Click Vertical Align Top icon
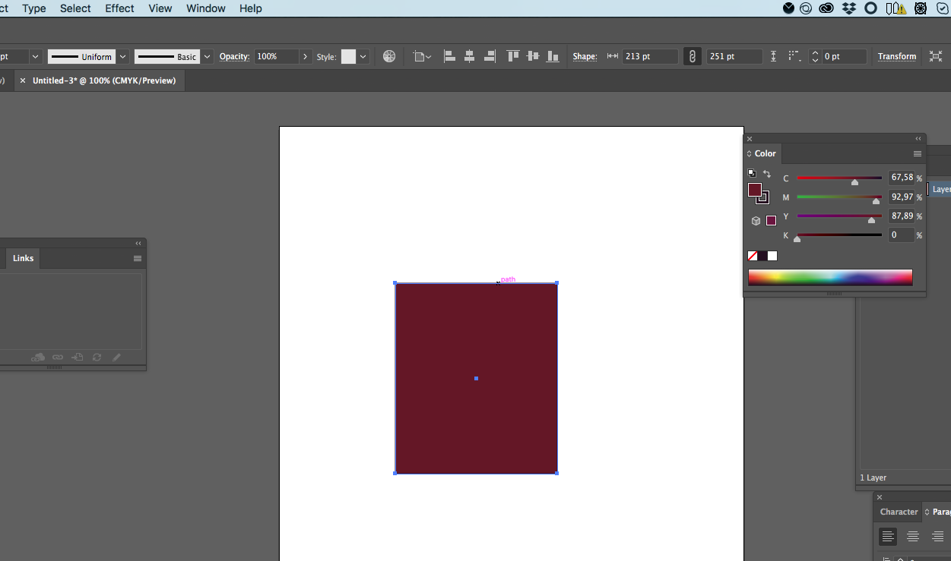 [x=512, y=56]
